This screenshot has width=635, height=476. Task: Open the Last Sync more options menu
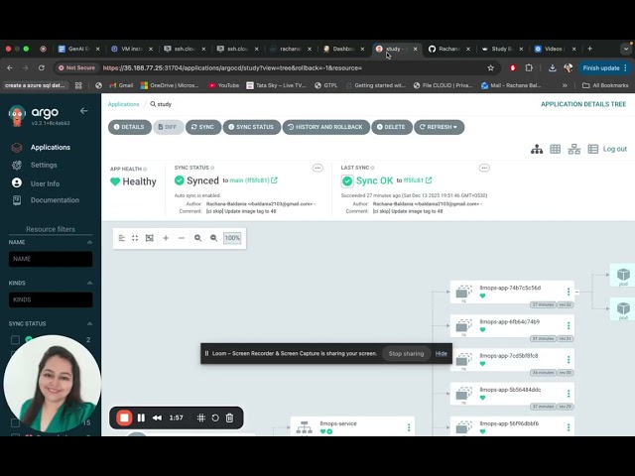tap(484, 168)
